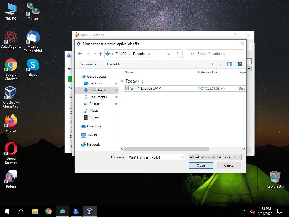Image resolution: width=289 pixels, height=217 pixels.
Task: Click the Search Downloads box
Action: click(214, 54)
